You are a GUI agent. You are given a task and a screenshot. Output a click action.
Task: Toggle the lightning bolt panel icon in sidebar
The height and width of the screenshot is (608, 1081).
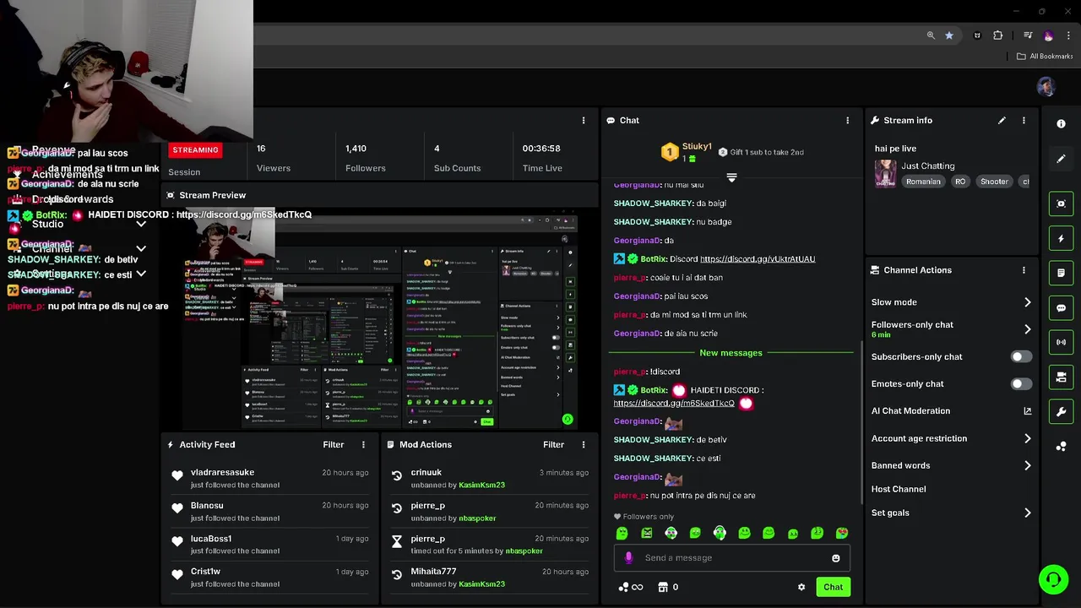[1061, 239]
